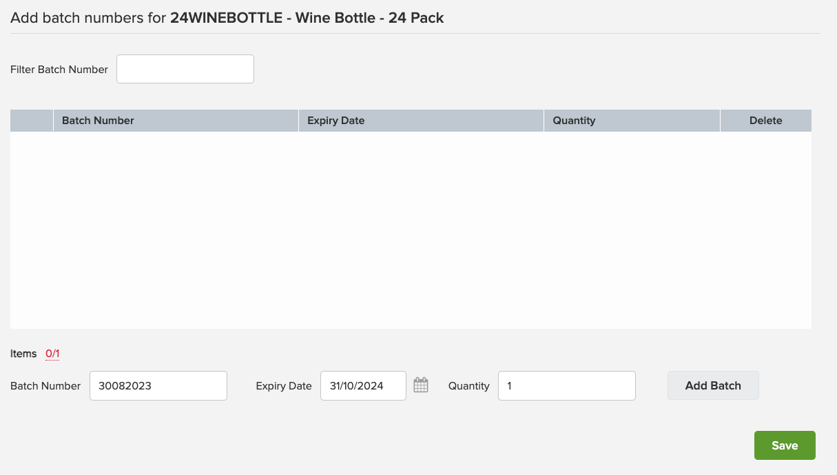Click the Expiry Date field showing 31/10/2024
Viewport: 837px width, 475px height.
(363, 385)
